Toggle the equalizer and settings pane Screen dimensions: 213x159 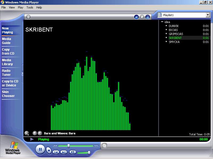[x=142, y=17]
